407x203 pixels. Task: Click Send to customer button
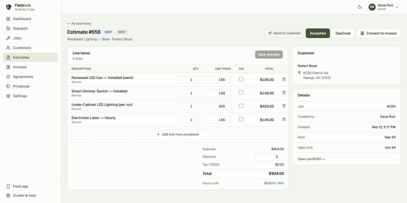point(284,33)
